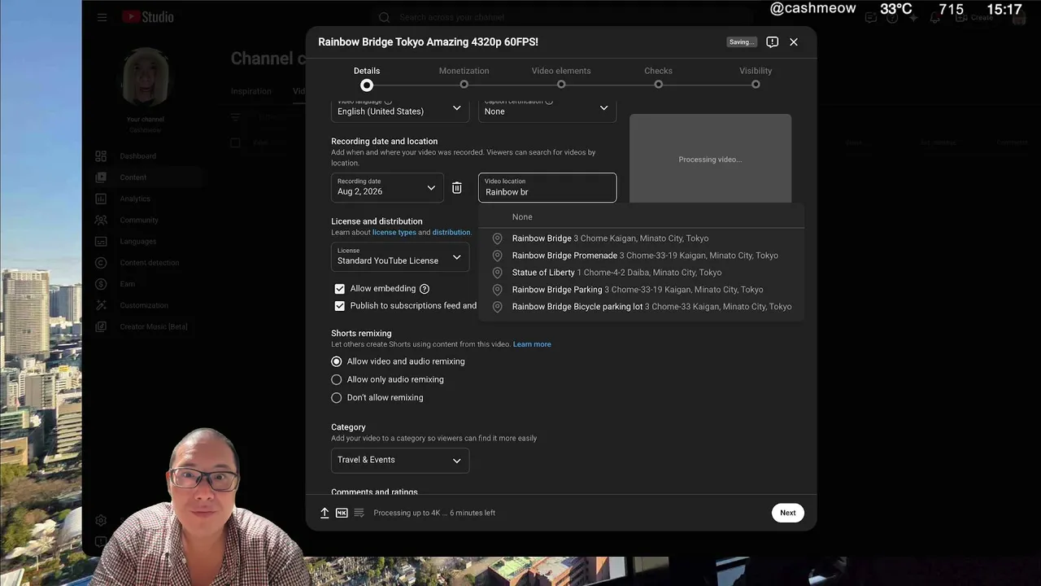The image size is (1041, 586).
Task: Click the channel avatar in Studio sidebar
Action: pyautogui.click(x=145, y=78)
